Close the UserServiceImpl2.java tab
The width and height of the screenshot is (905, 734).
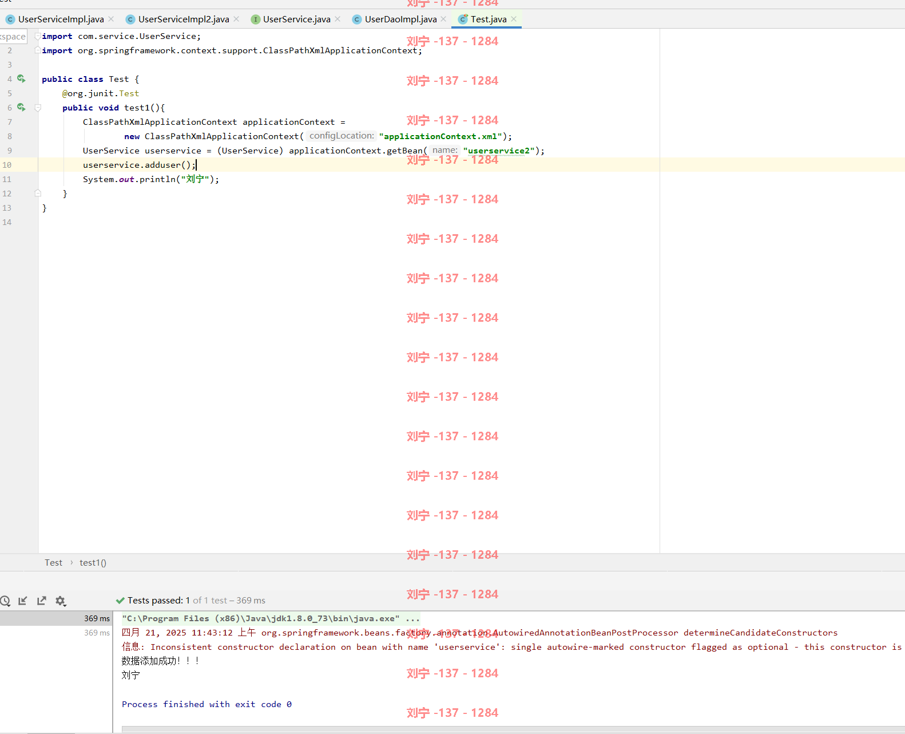(236, 19)
